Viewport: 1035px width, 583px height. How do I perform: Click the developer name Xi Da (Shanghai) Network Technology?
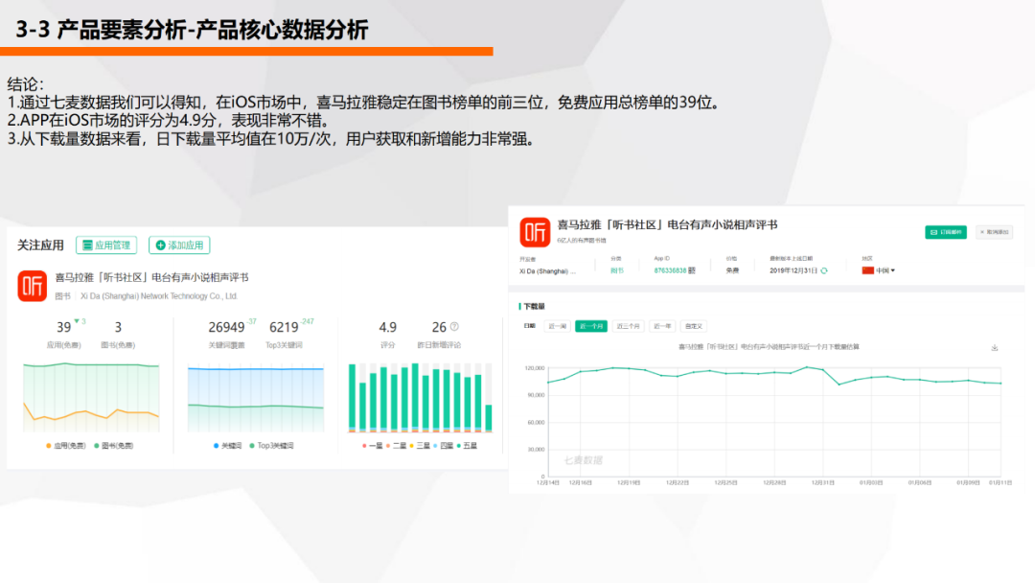click(x=158, y=296)
